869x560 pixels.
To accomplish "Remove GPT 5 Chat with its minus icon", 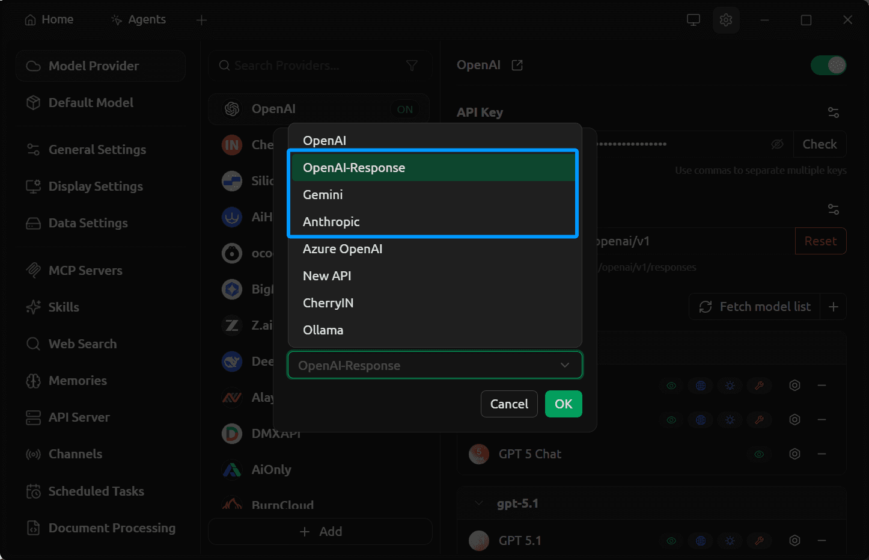I will [x=822, y=454].
